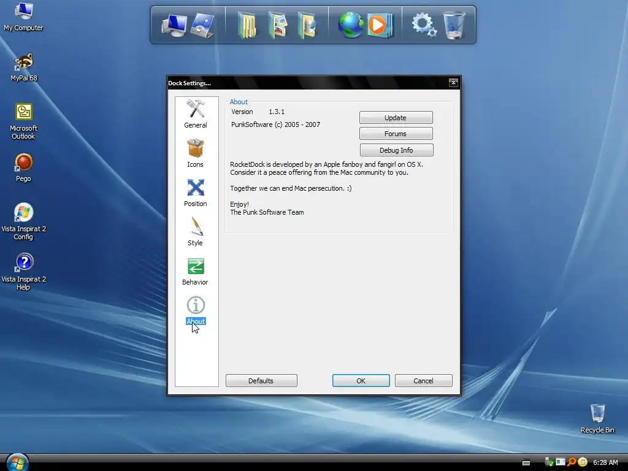The image size is (628, 471).
Task: Open the pictures folder icon in dock
Action: 278,26
